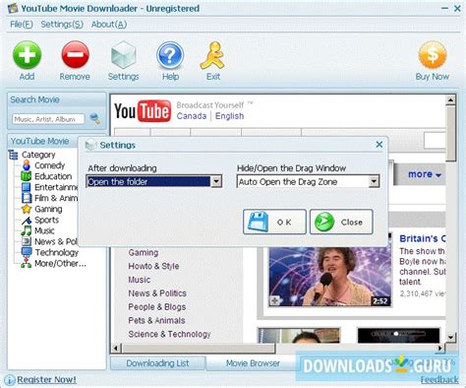This screenshot has width=466, height=388.
Task: Click the English language link
Action: click(x=229, y=116)
